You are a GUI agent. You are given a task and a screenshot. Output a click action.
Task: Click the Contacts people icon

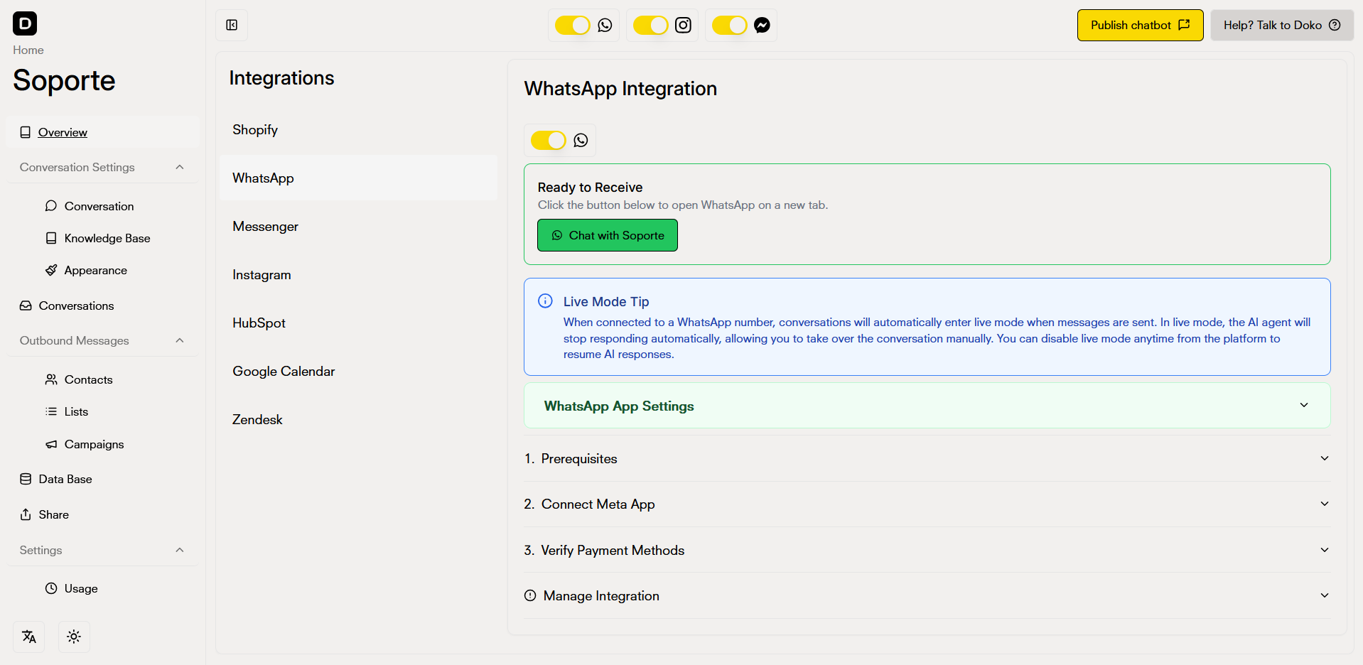51,379
